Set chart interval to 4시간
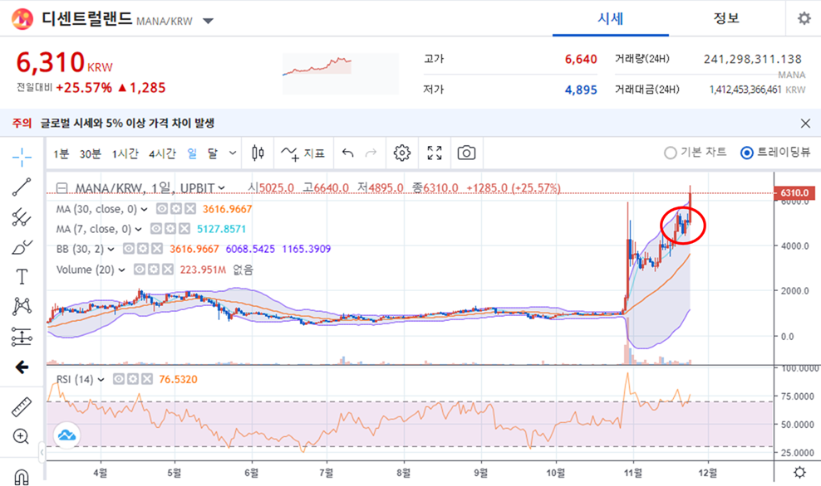 coord(162,153)
